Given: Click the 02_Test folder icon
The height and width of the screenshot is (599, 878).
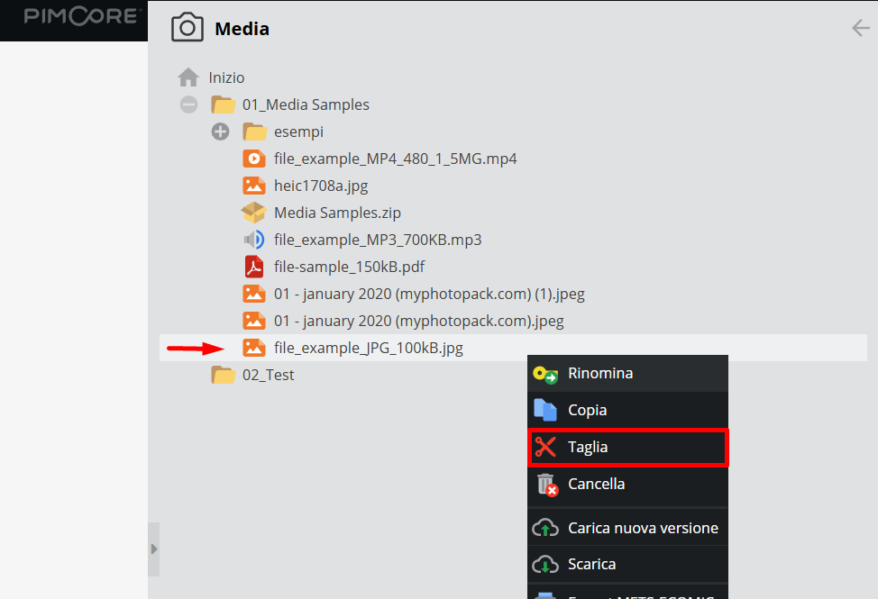Looking at the screenshot, I should 223,375.
